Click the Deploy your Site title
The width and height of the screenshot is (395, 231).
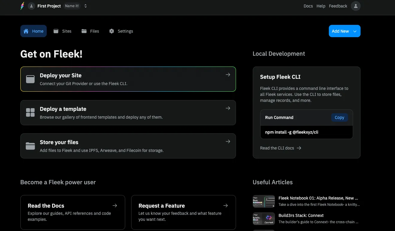(60, 76)
